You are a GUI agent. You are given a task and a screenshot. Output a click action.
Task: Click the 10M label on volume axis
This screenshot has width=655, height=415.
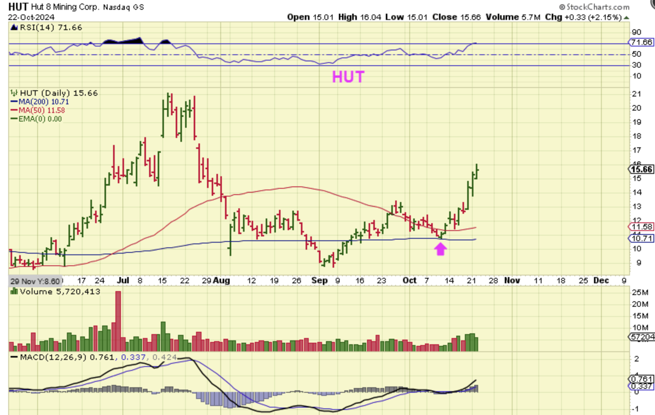click(640, 327)
